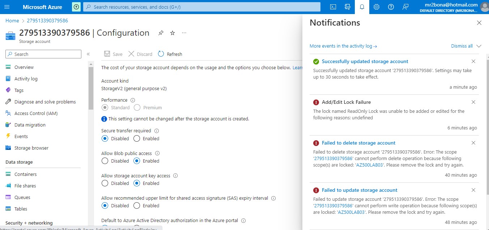This screenshot has height=230, width=489.
Task: Pin the Configuration blade to dashboard
Action: [x=161, y=33]
